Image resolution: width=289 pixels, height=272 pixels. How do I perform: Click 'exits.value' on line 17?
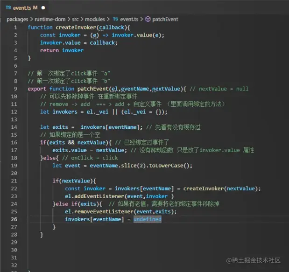coord(70,150)
